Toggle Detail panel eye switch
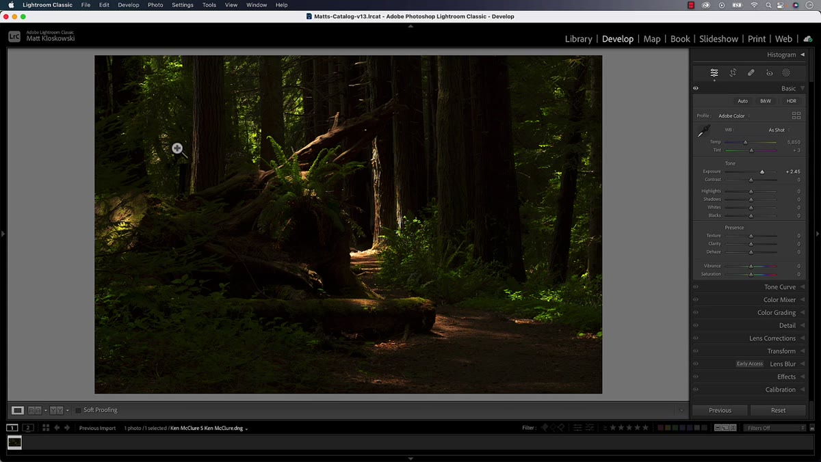821x462 pixels. point(696,325)
